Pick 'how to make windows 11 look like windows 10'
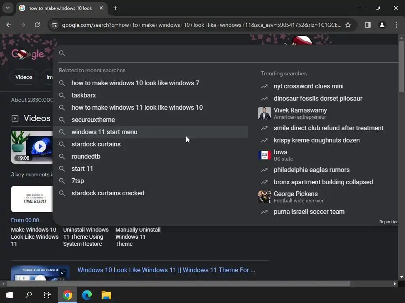Viewport: 405px width, 303px height. [x=151, y=107]
